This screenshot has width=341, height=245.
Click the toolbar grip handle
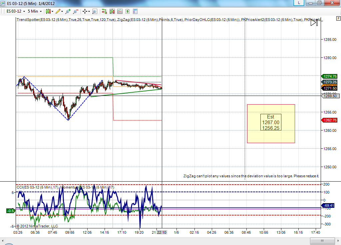click(2, 11)
